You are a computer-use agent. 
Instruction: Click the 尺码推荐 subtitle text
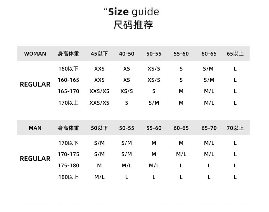[133, 25]
